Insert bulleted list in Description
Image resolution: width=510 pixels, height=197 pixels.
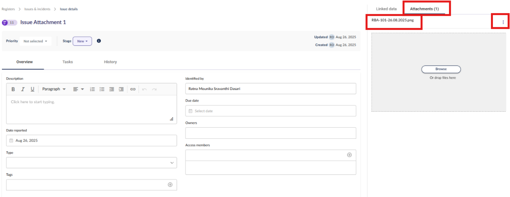tap(102, 89)
